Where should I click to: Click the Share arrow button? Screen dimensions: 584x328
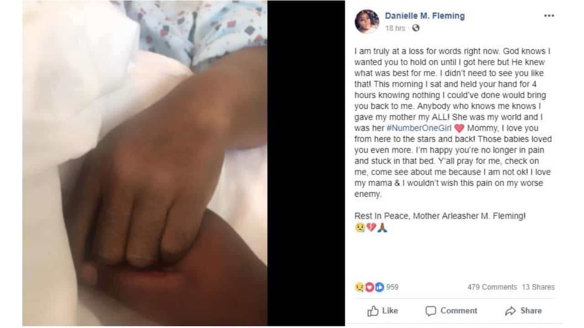523,311
